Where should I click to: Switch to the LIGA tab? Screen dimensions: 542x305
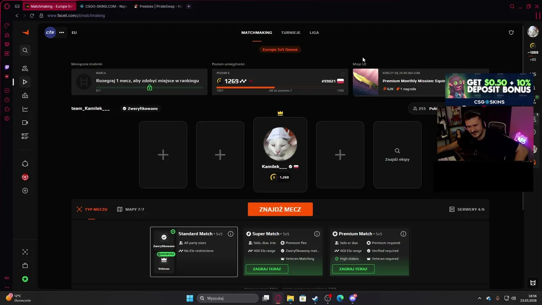tap(314, 33)
